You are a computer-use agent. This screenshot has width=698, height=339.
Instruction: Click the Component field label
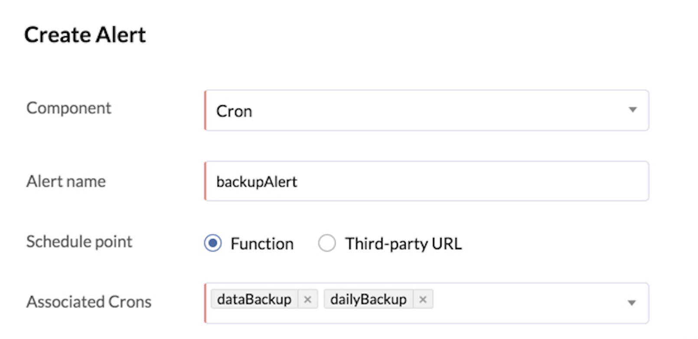tap(68, 108)
